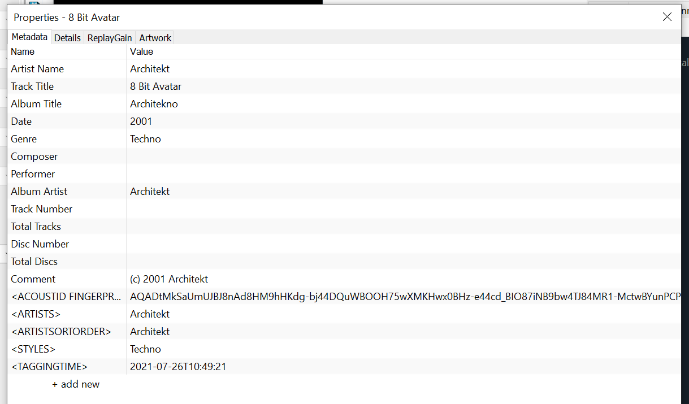Select the Metadata tab
Screen dimensions: 689x404
(29, 37)
